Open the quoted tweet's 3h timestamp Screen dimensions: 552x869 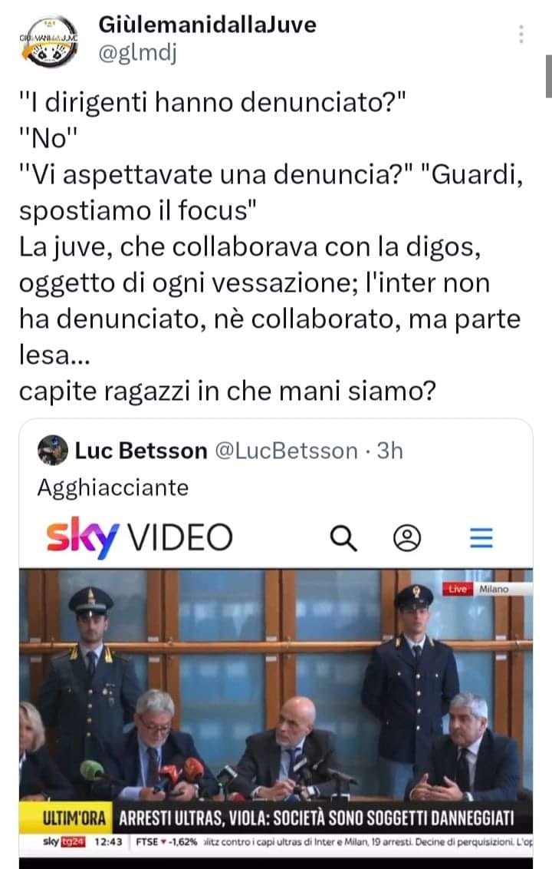pyautogui.click(x=389, y=451)
